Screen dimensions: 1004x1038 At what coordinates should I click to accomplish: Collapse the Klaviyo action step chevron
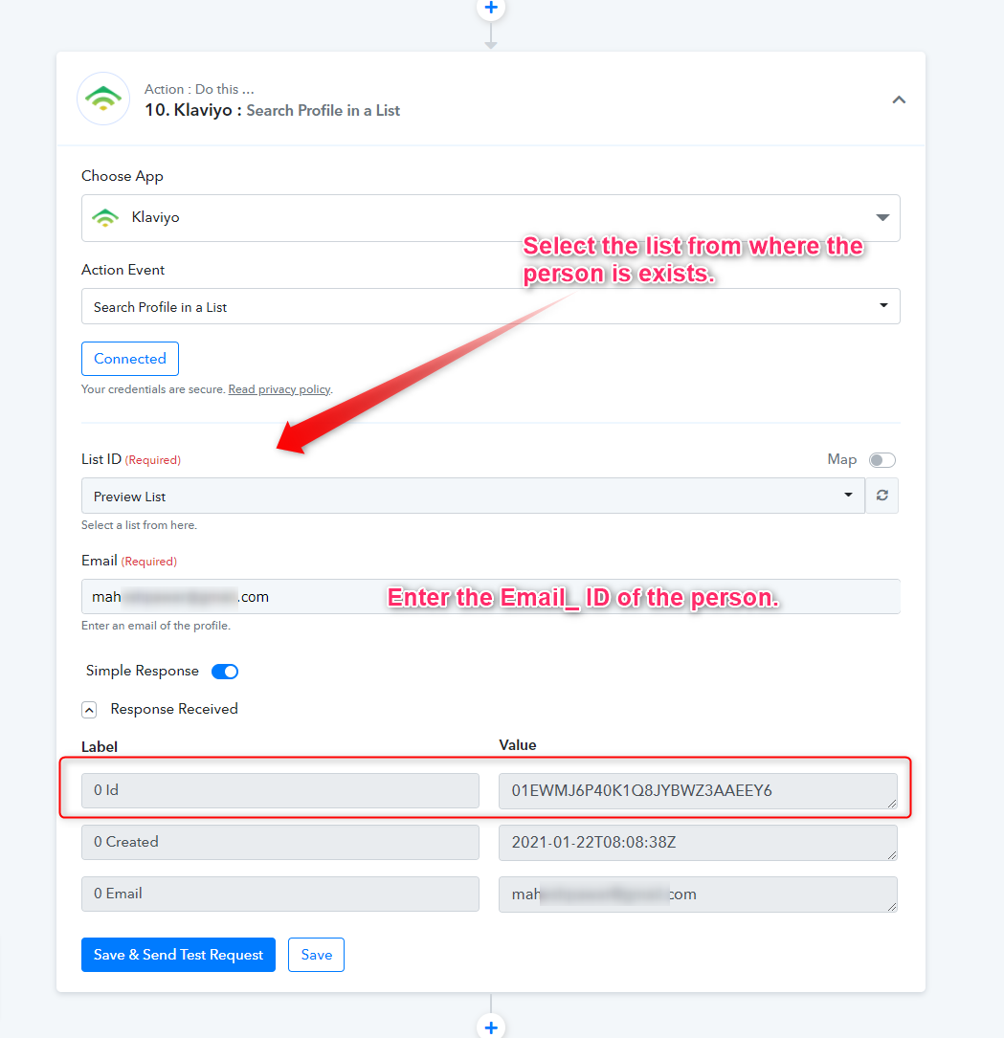[898, 99]
